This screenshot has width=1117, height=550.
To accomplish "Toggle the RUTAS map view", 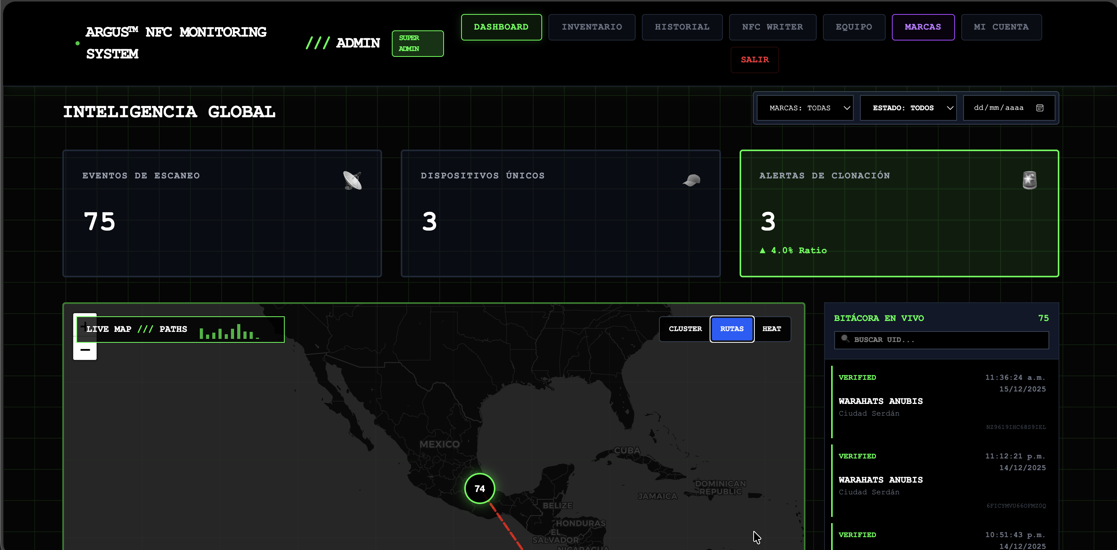I will 731,329.
